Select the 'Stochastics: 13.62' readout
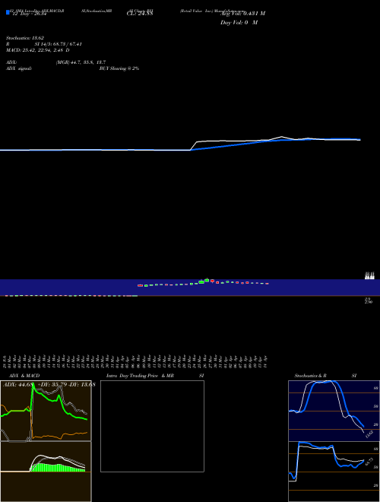Screen dimensions: 380x502 click(x=25, y=38)
